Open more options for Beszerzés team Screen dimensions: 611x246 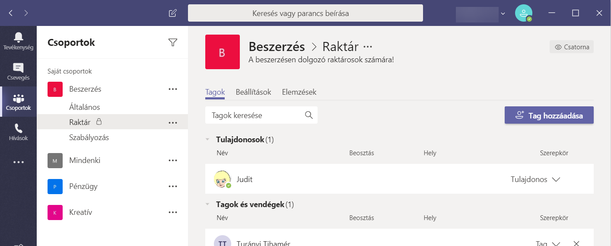click(173, 89)
